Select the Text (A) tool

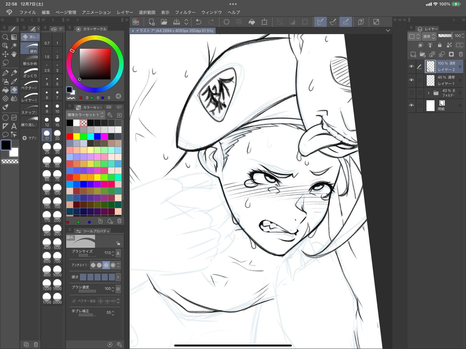[x=14, y=126]
